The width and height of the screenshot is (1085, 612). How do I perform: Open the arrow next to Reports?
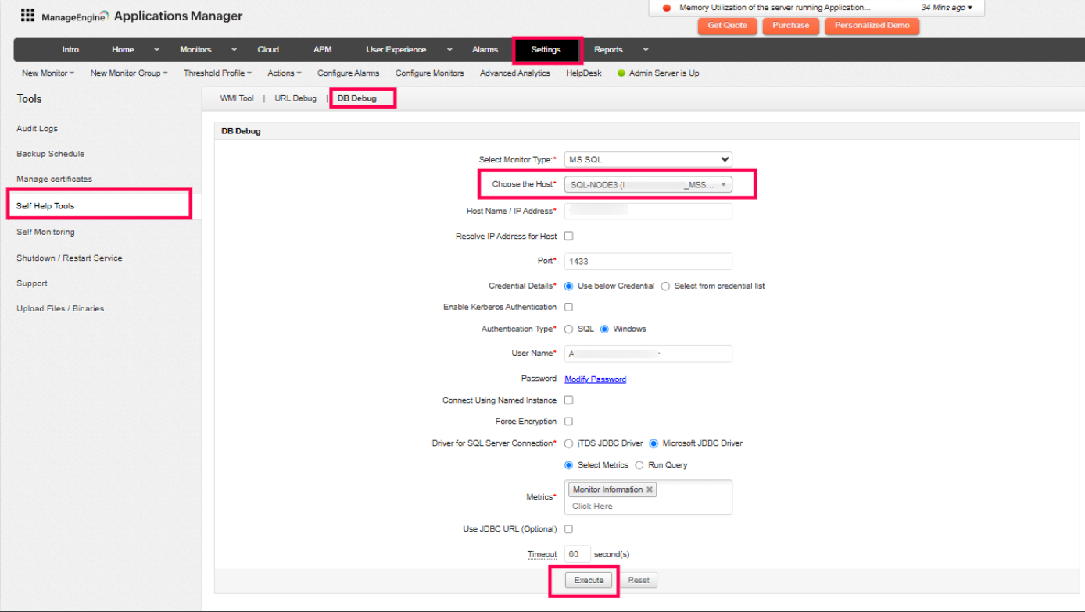[646, 50]
